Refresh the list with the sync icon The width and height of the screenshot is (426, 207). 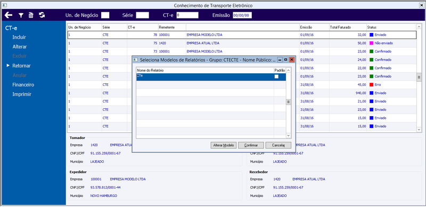pos(42,15)
